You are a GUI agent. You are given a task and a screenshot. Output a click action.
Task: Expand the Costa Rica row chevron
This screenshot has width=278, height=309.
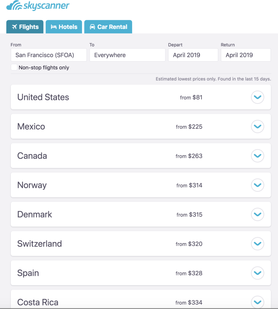(x=257, y=302)
